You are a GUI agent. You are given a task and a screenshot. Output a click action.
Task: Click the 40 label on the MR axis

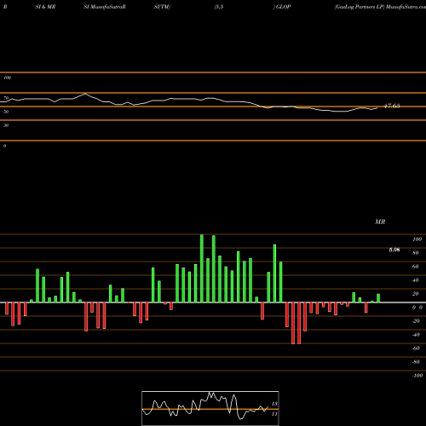tap(416, 280)
